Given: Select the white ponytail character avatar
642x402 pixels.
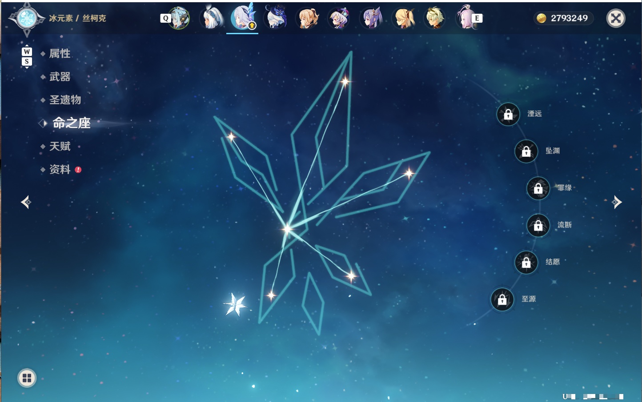Looking at the screenshot, I should [x=211, y=18].
